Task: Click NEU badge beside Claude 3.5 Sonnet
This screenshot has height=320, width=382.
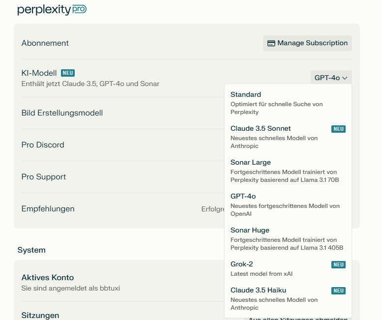Action: (338, 129)
